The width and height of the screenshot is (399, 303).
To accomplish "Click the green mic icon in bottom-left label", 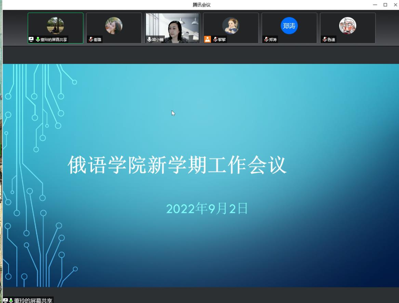I will click(x=11, y=300).
